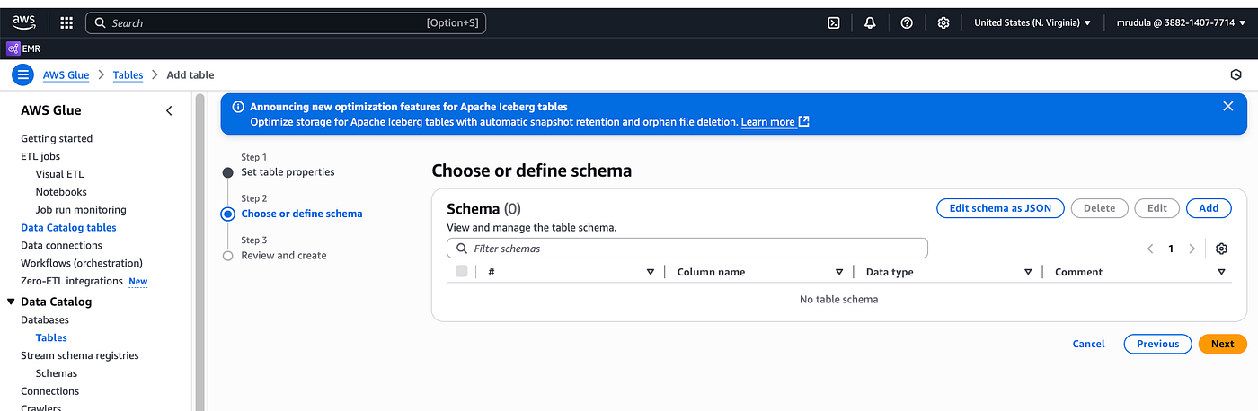Open Stream schema registries
Screen dimensions: 1258x411
tap(80, 355)
